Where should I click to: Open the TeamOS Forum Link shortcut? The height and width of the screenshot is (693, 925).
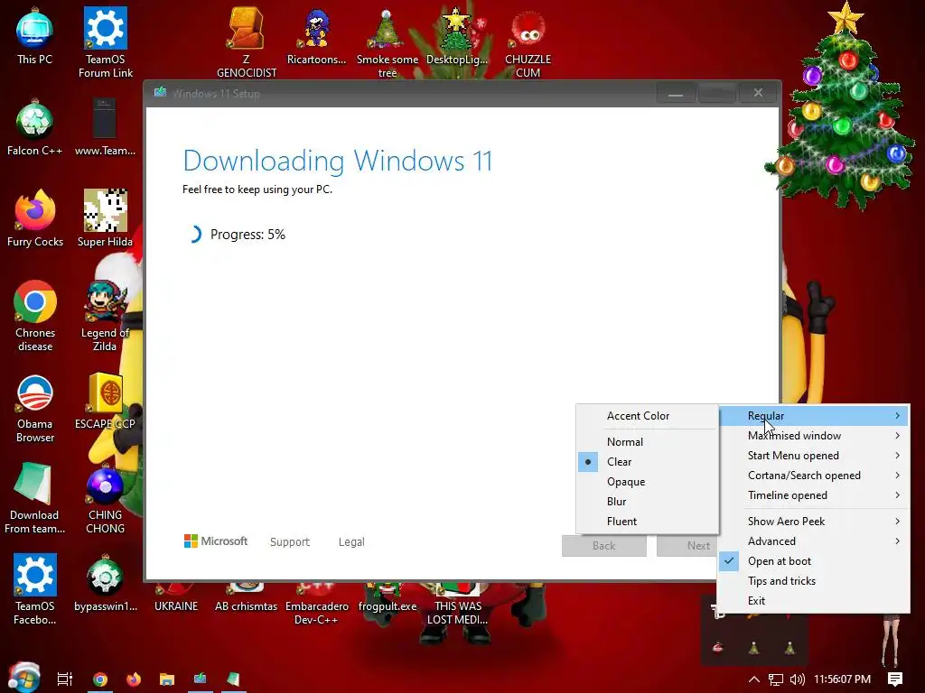[106, 42]
